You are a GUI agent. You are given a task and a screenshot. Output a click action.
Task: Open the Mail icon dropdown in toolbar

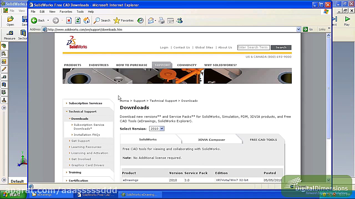click(155, 20)
